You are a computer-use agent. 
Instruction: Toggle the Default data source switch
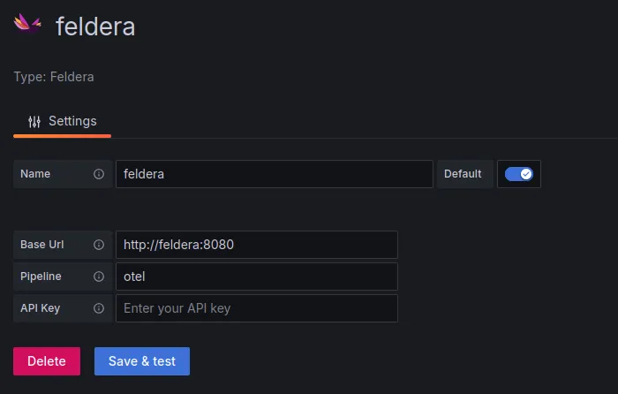click(519, 174)
